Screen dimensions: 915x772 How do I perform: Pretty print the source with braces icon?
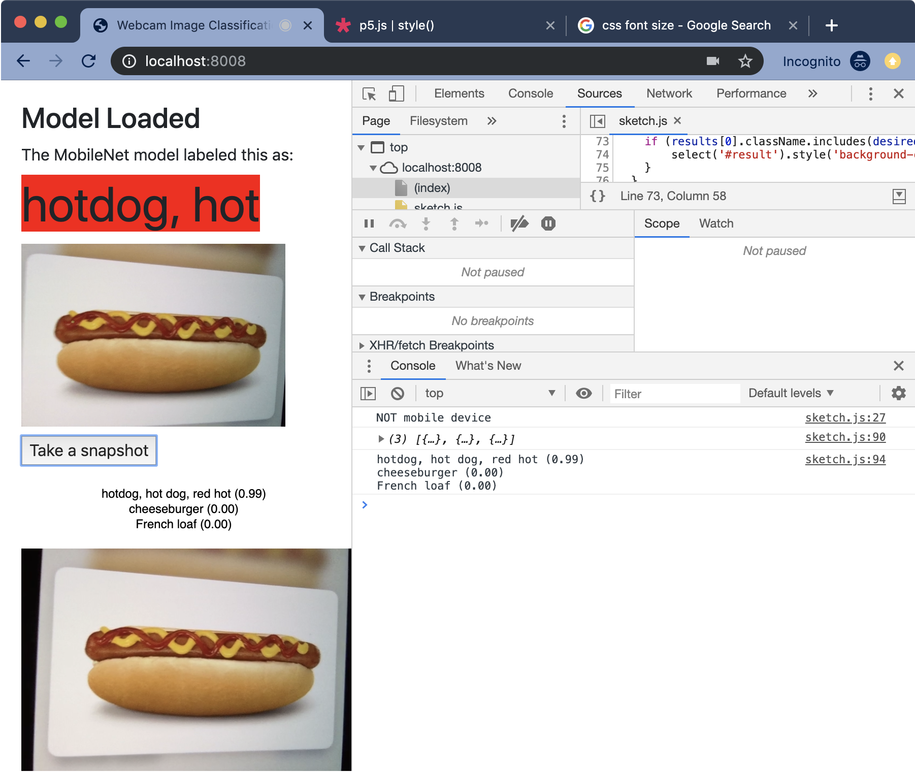click(x=598, y=196)
